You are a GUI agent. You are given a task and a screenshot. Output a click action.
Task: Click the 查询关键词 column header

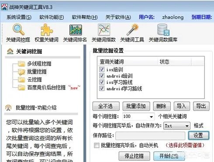(128, 62)
